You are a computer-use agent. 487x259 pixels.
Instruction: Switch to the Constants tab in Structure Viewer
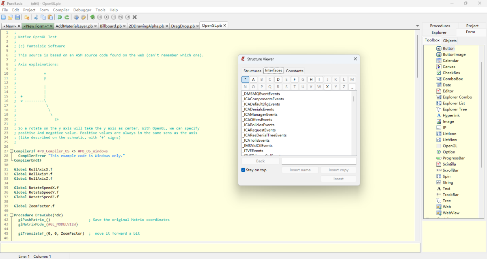294,70
